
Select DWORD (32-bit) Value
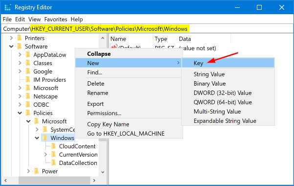point(228,93)
